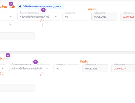Open the W comment avatar beside the orange toggle
Screen dimensions: 135x103
click(x=11, y=4)
